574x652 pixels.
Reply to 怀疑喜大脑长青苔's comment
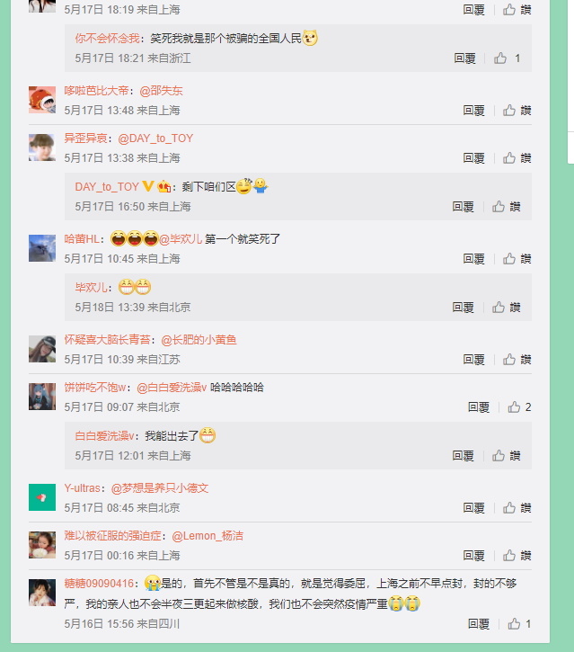(x=474, y=360)
